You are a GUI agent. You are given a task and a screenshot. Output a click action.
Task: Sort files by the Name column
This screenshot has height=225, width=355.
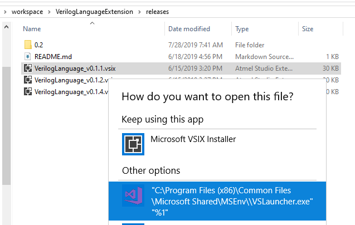coord(32,29)
